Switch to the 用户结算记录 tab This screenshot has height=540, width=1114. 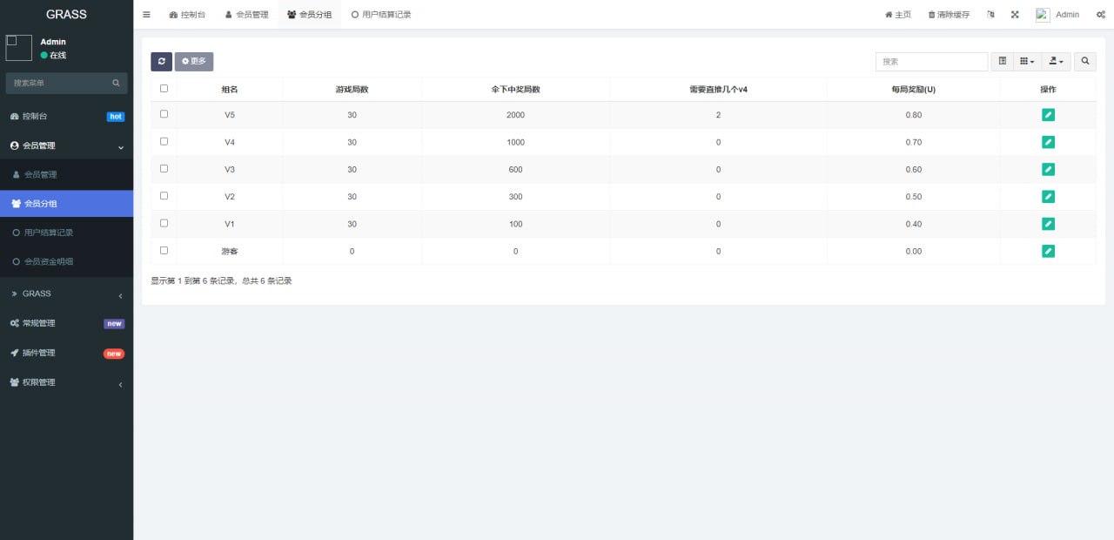pos(381,15)
